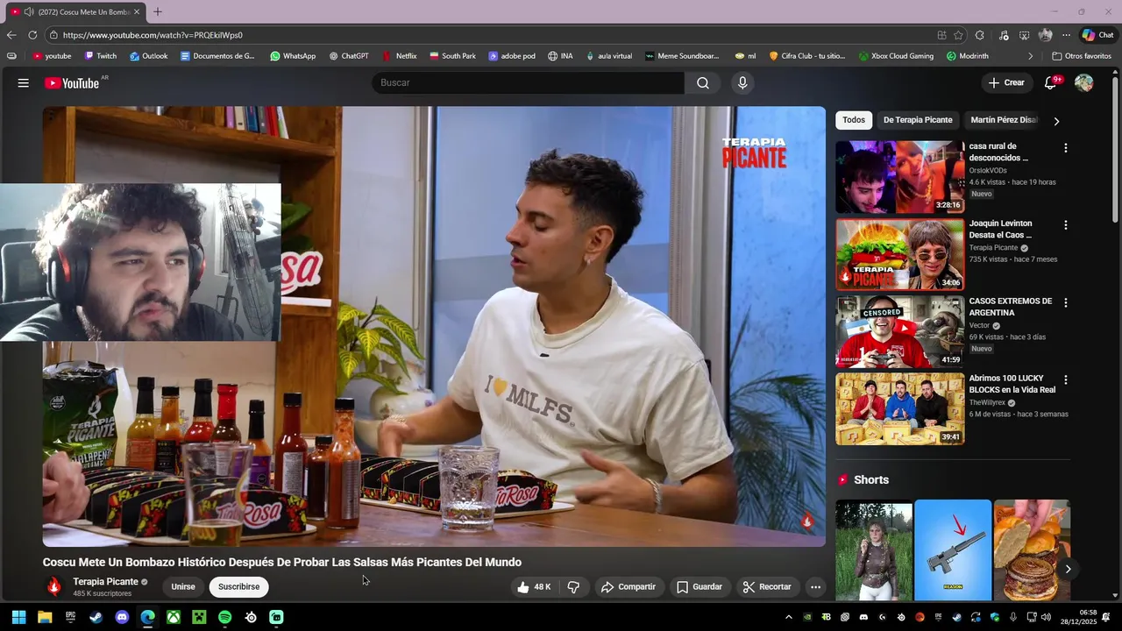Open more actions three-dot menu below video
1122x631 pixels.
click(x=815, y=587)
